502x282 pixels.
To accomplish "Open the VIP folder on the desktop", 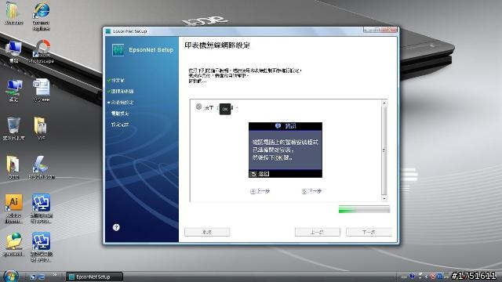I will point(42,128).
